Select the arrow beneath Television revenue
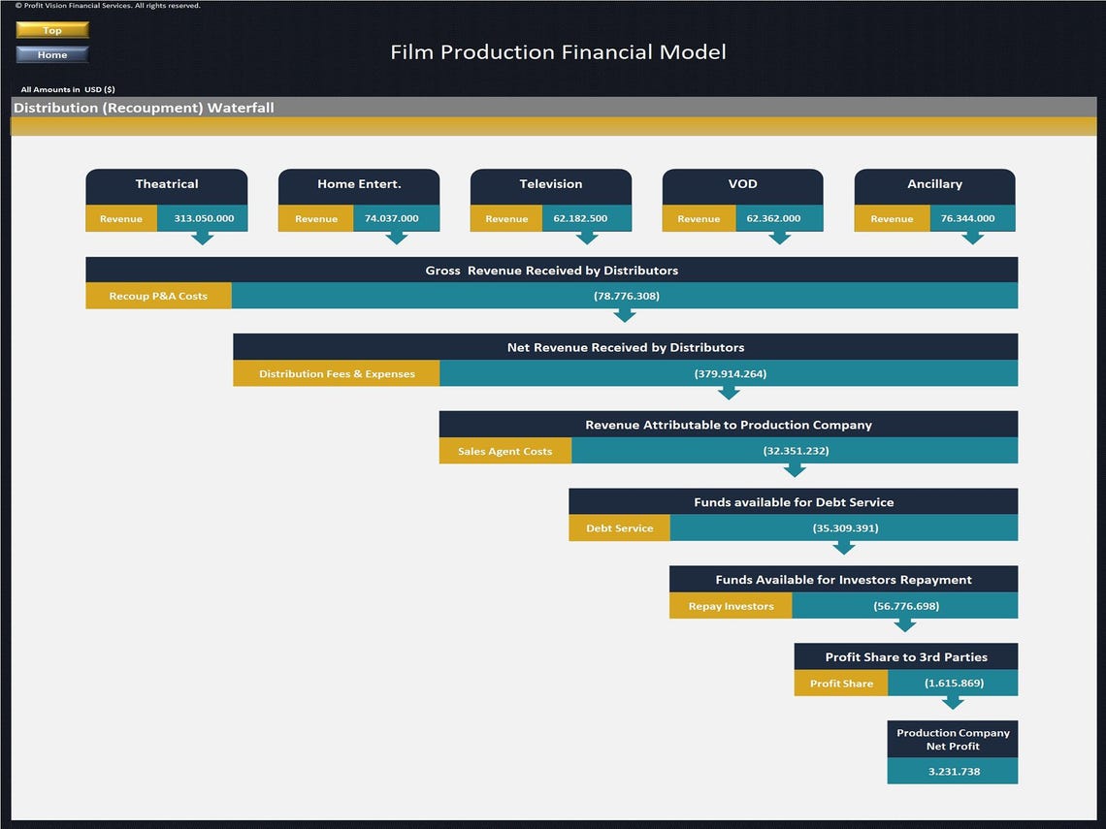This screenshot has height=829, width=1106. 587,236
